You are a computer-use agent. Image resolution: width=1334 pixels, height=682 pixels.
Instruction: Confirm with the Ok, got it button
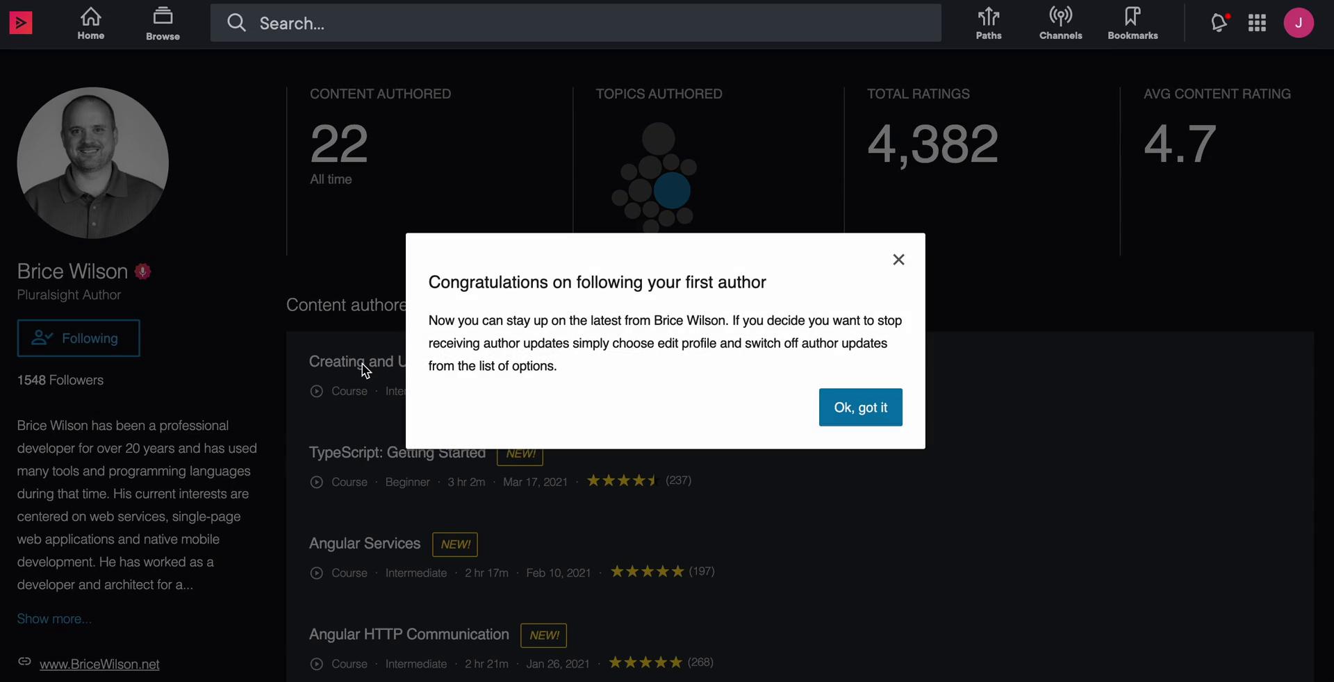pos(861,408)
